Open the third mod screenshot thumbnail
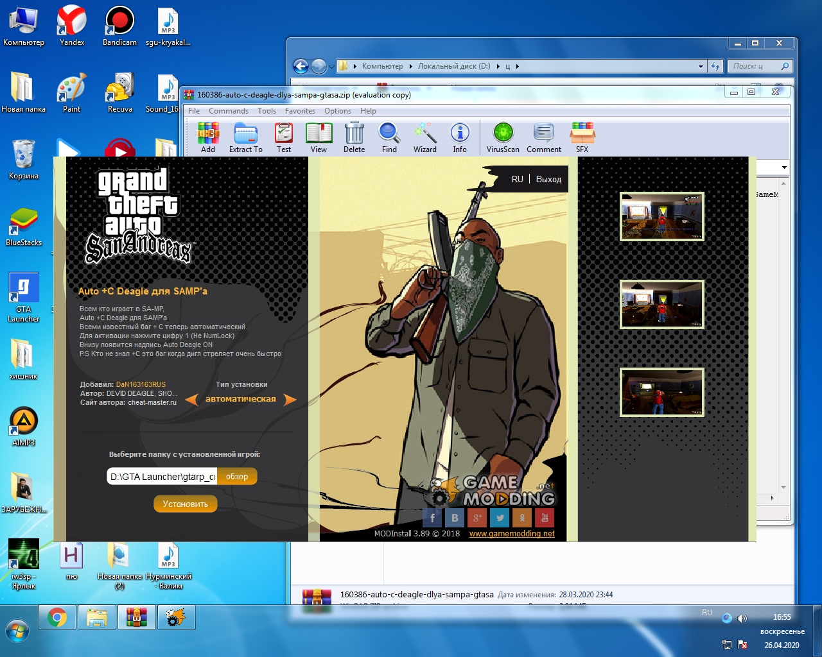Screen dimensions: 822x657 point(661,393)
